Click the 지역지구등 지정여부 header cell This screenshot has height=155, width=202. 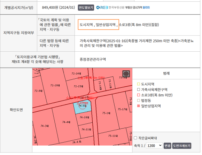tap(18, 33)
